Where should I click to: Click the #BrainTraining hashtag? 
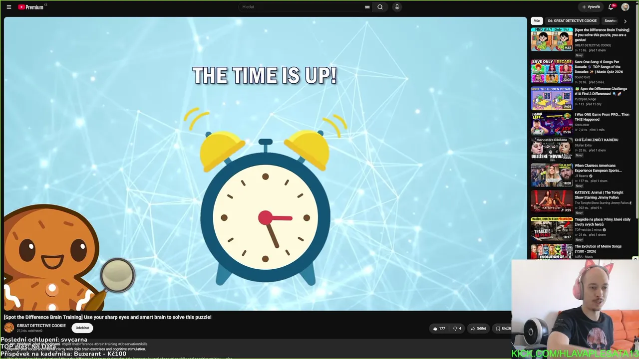click(x=105, y=344)
